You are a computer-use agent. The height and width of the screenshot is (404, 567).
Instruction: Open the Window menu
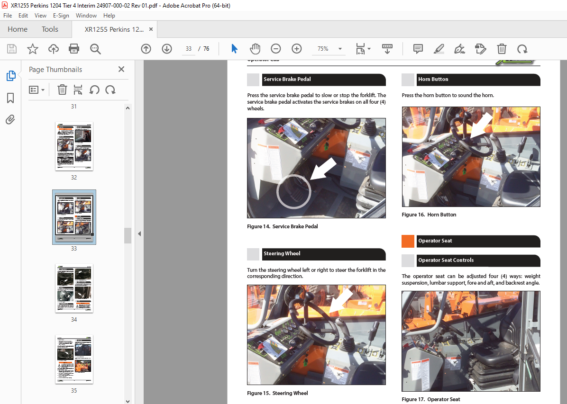tap(86, 16)
